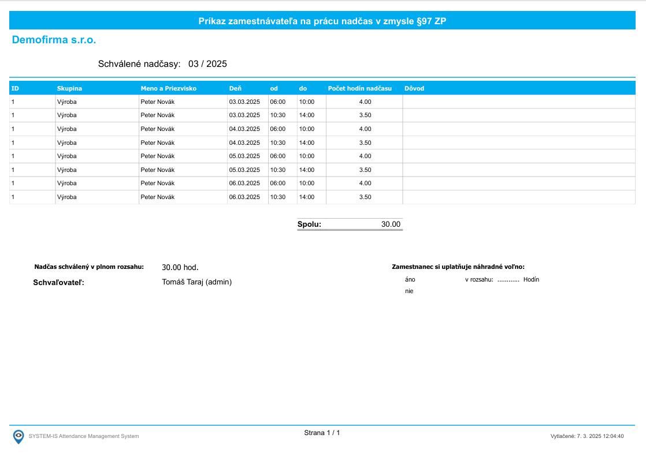The image size is (646, 457).
Task: Click the 'Vytlačené' print timestamp in footer
Action: [x=586, y=436]
